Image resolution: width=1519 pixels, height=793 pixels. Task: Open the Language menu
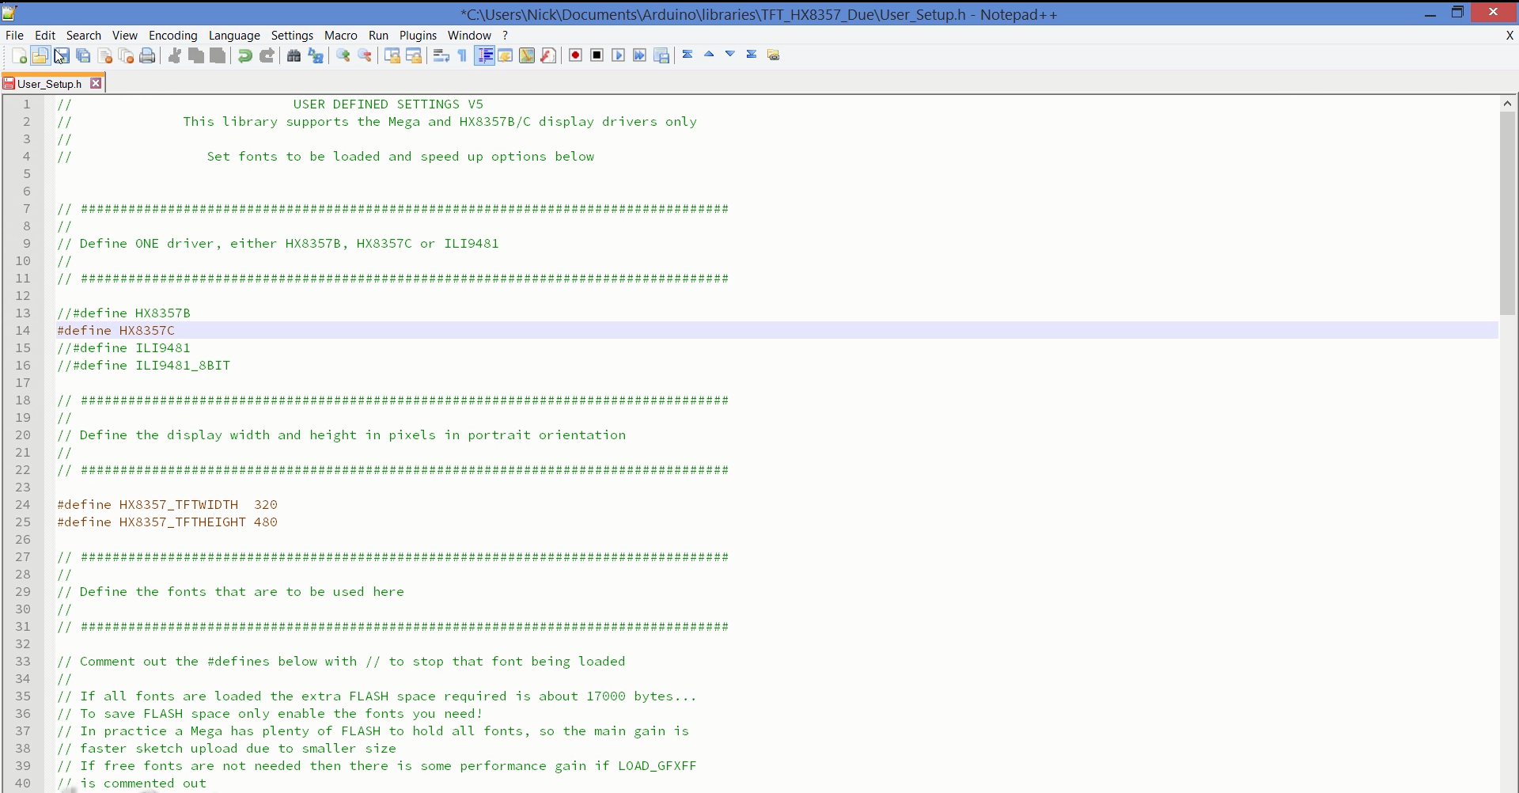tap(234, 36)
